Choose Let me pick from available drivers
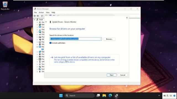This screenshot has width=177, height=99. point(84,60)
